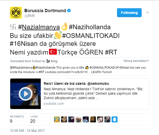Open the youtube.com card link

click(54, 104)
